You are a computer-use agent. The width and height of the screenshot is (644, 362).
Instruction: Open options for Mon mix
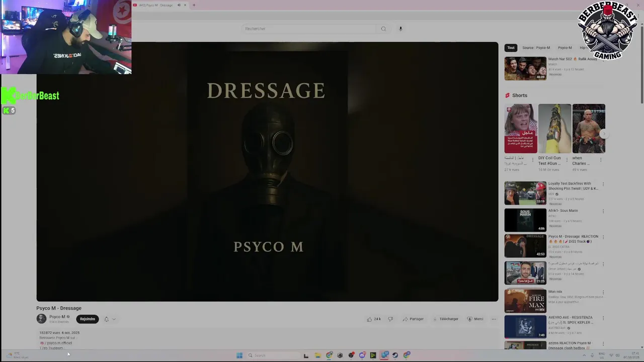coord(603,293)
